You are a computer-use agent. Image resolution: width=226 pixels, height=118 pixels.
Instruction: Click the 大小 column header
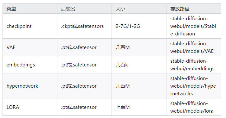(x=139, y=9)
